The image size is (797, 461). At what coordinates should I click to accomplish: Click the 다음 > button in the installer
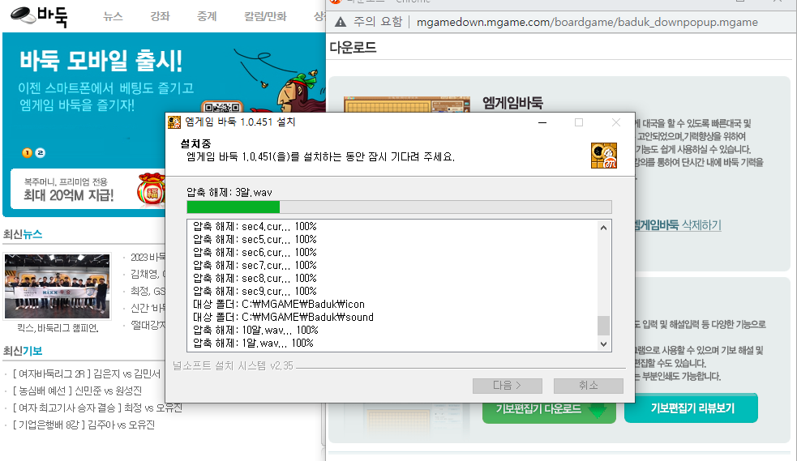coord(508,386)
